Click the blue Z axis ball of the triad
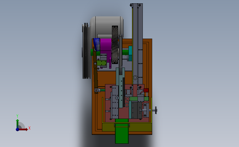The width and height of the screenshot is (239, 147). (x=17, y=129)
